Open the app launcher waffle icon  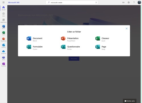[x=3, y=3]
